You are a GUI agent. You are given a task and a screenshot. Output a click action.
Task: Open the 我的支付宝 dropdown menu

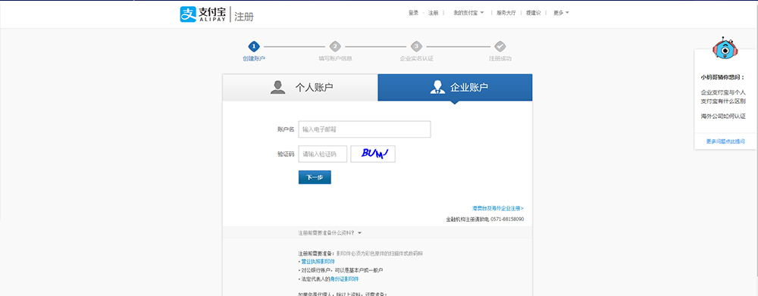[468, 13]
